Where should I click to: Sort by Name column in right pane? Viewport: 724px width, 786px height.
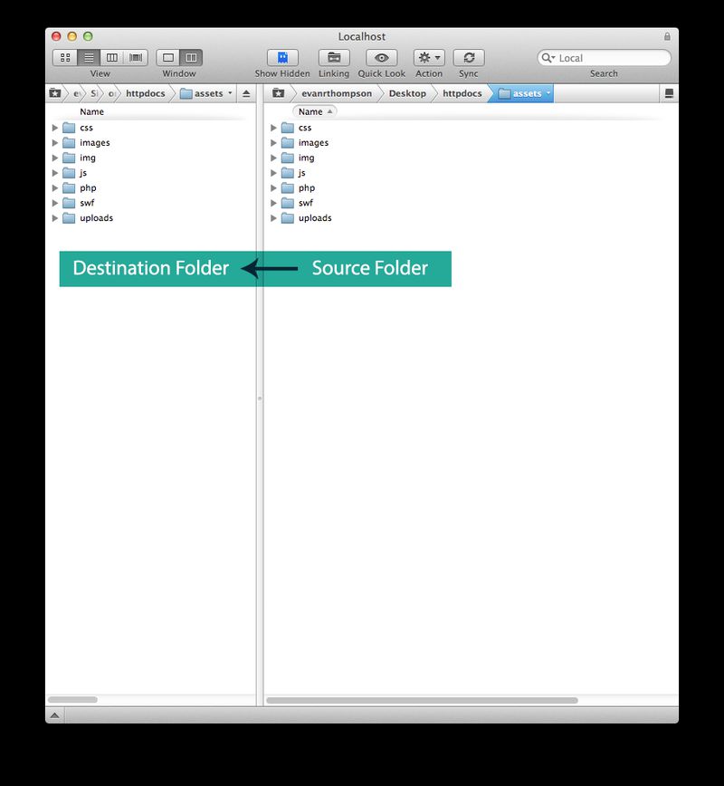point(313,111)
